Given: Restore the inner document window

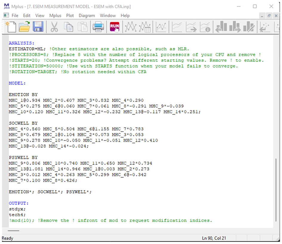Looking at the screenshot, I should pyautogui.click(x=269, y=15).
